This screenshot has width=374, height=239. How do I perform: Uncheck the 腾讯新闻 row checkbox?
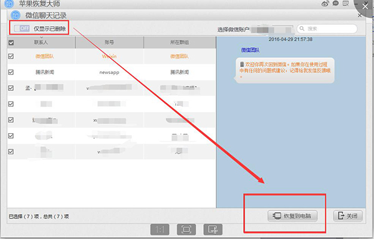[11, 72]
